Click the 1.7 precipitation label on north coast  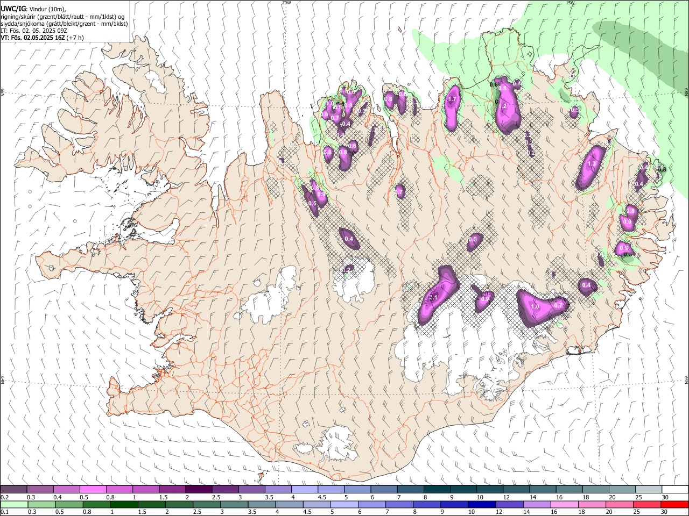(x=452, y=99)
